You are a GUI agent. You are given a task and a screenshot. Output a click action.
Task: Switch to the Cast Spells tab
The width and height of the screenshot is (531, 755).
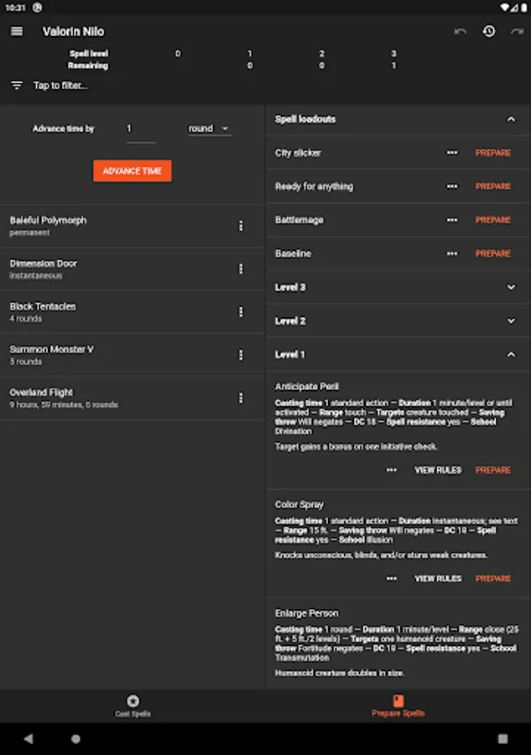click(133, 706)
